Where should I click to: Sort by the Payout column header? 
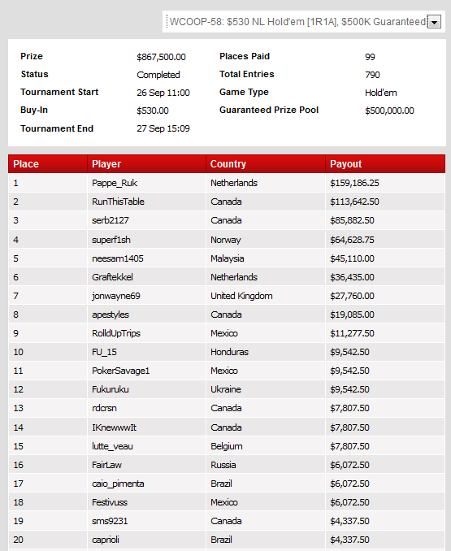(x=345, y=164)
